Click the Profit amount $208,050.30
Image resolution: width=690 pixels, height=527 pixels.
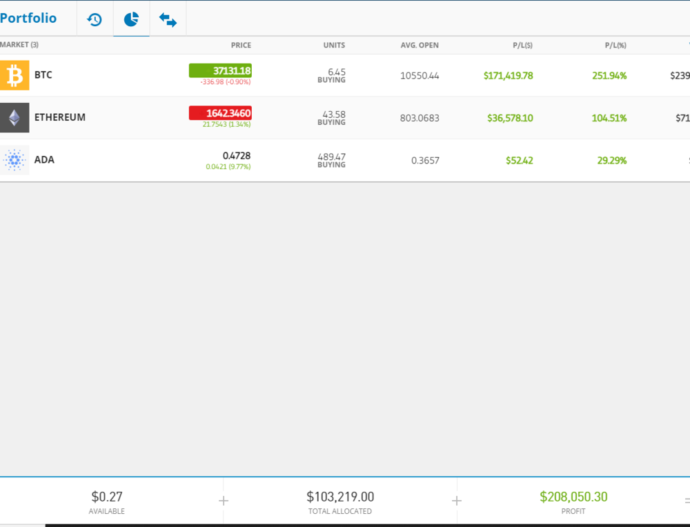pyautogui.click(x=573, y=497)
